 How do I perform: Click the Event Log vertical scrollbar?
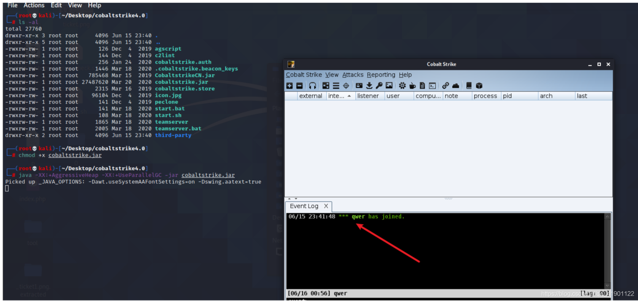pyautogui.click(x=607, y=251)
